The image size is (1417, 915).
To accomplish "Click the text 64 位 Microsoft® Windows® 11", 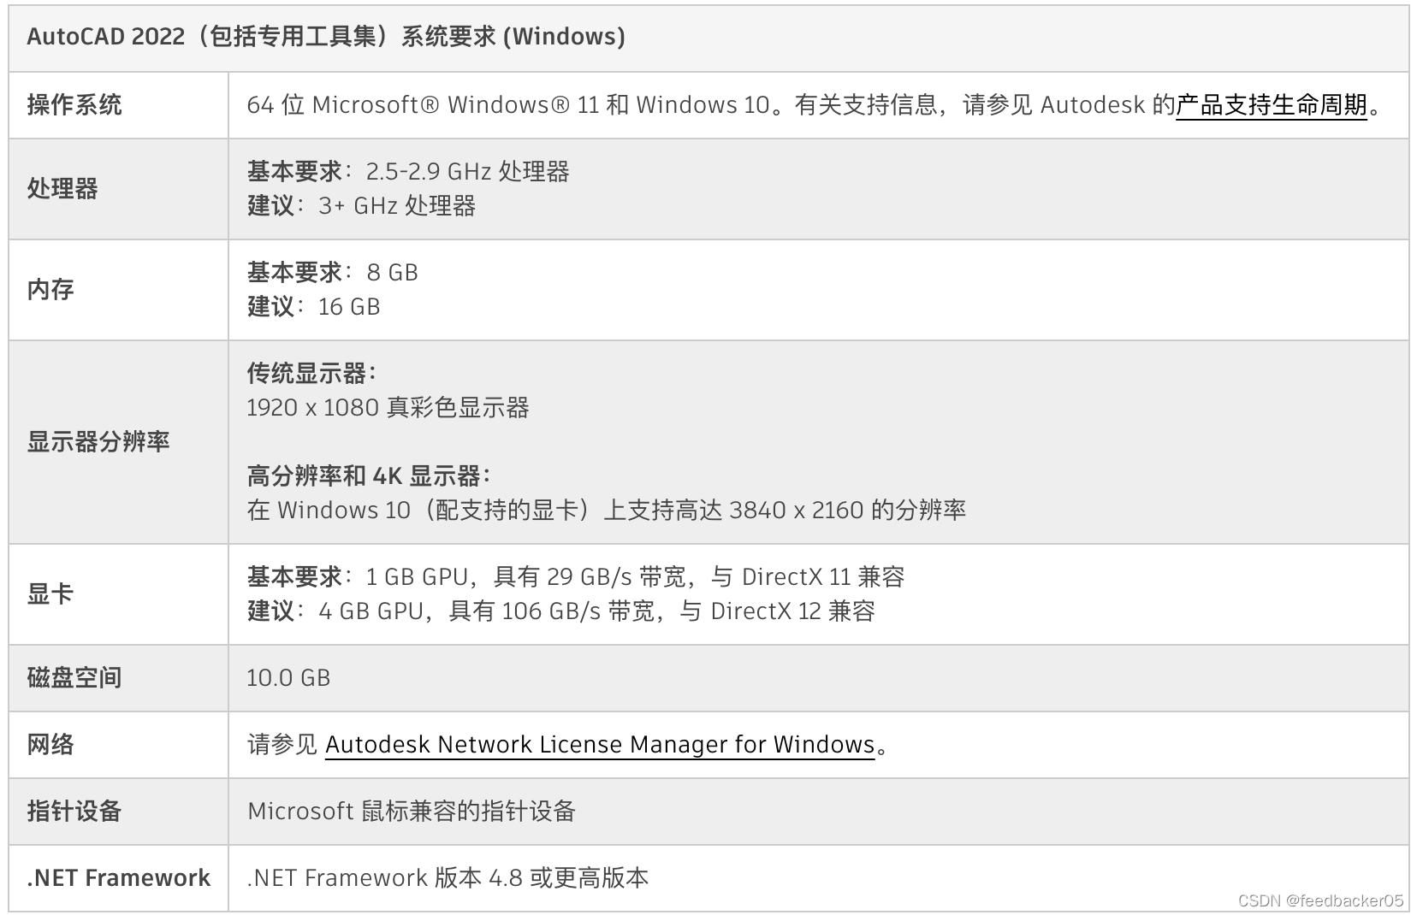I will (423, 105).
